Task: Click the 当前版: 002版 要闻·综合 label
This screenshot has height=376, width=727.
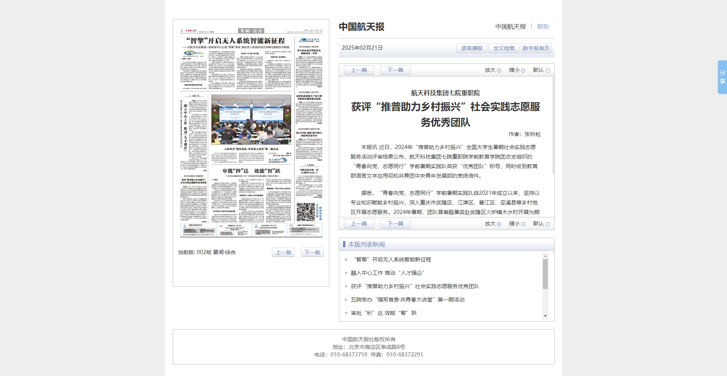Action: click(207, 252)
